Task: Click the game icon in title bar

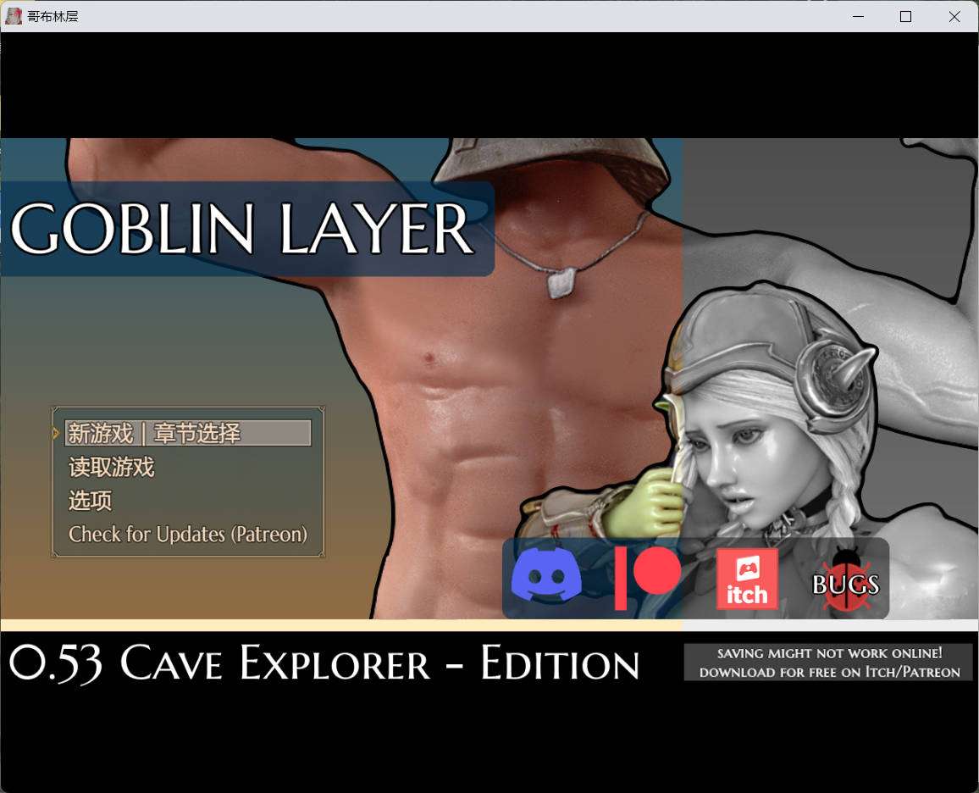Action: [x=14, y=16]
